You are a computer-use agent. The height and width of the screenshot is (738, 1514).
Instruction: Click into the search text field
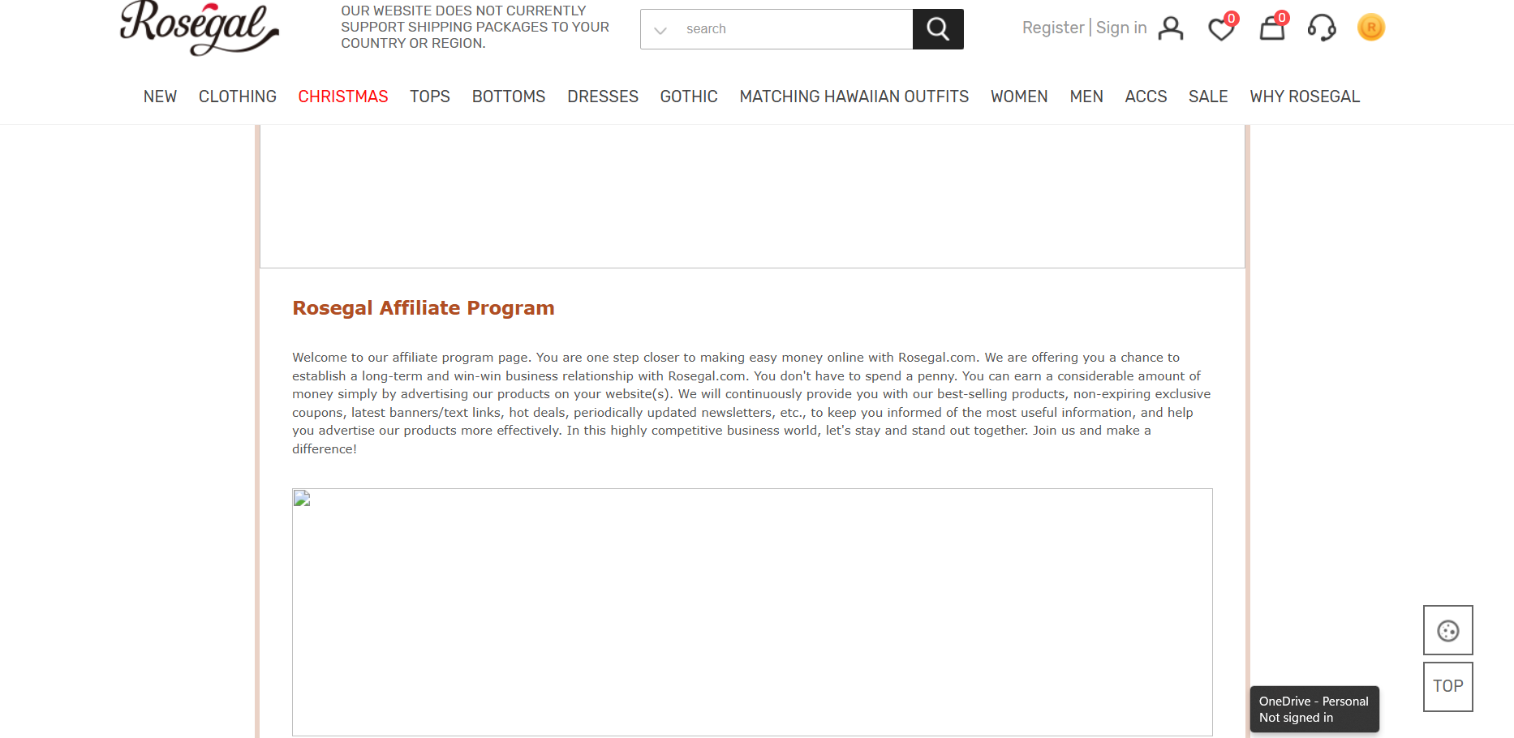[795, 29]
